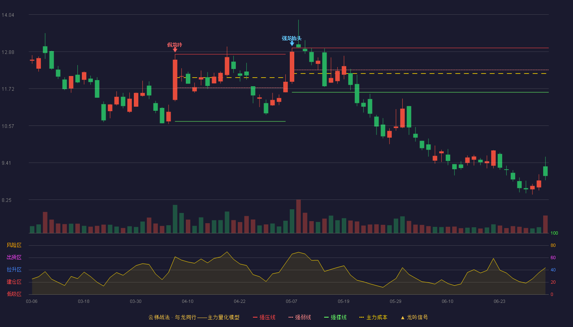Click the tallest volume bar

pyautogui.click(x=298, y=216)
